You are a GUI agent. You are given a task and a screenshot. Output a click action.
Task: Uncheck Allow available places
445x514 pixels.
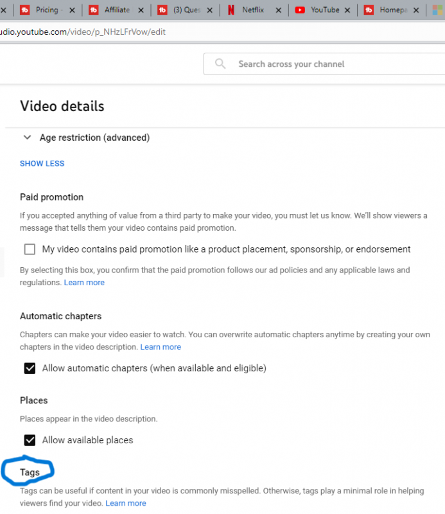pos(30,440)
